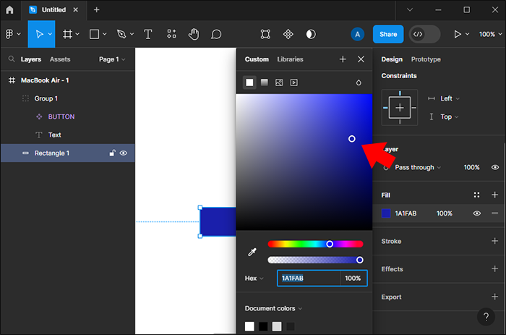Click the Share button
The image size is (506, 335).
(x=388, y=34)
